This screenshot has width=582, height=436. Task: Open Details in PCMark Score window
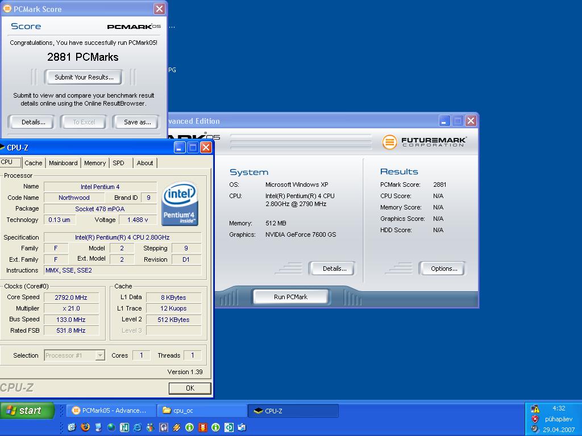[x=32, y=122]
